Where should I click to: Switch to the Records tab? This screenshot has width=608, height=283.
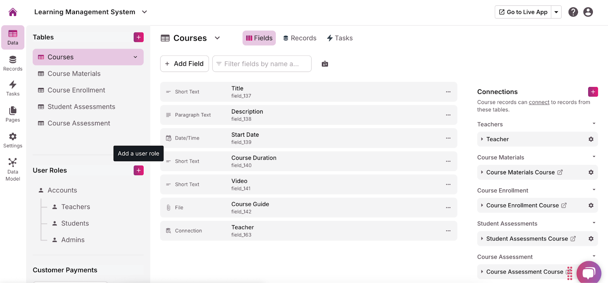tap(300, 38)
